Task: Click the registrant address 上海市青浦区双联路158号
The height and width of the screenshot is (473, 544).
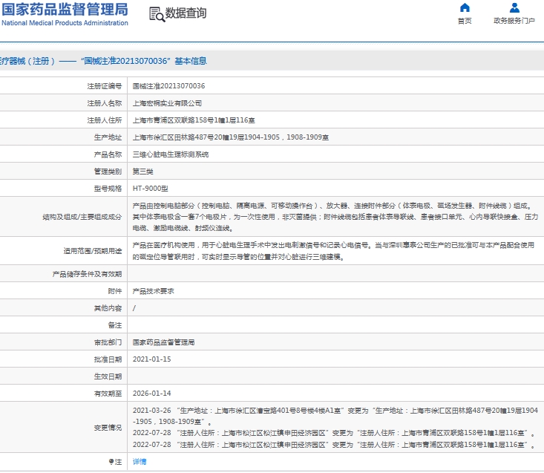Action: pyautogui.click(x=194, y=120)
